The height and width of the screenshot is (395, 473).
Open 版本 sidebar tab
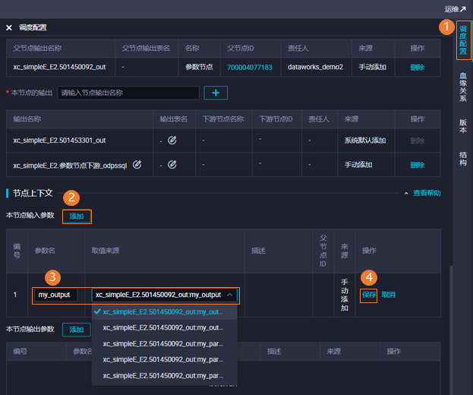coord(463,126)
